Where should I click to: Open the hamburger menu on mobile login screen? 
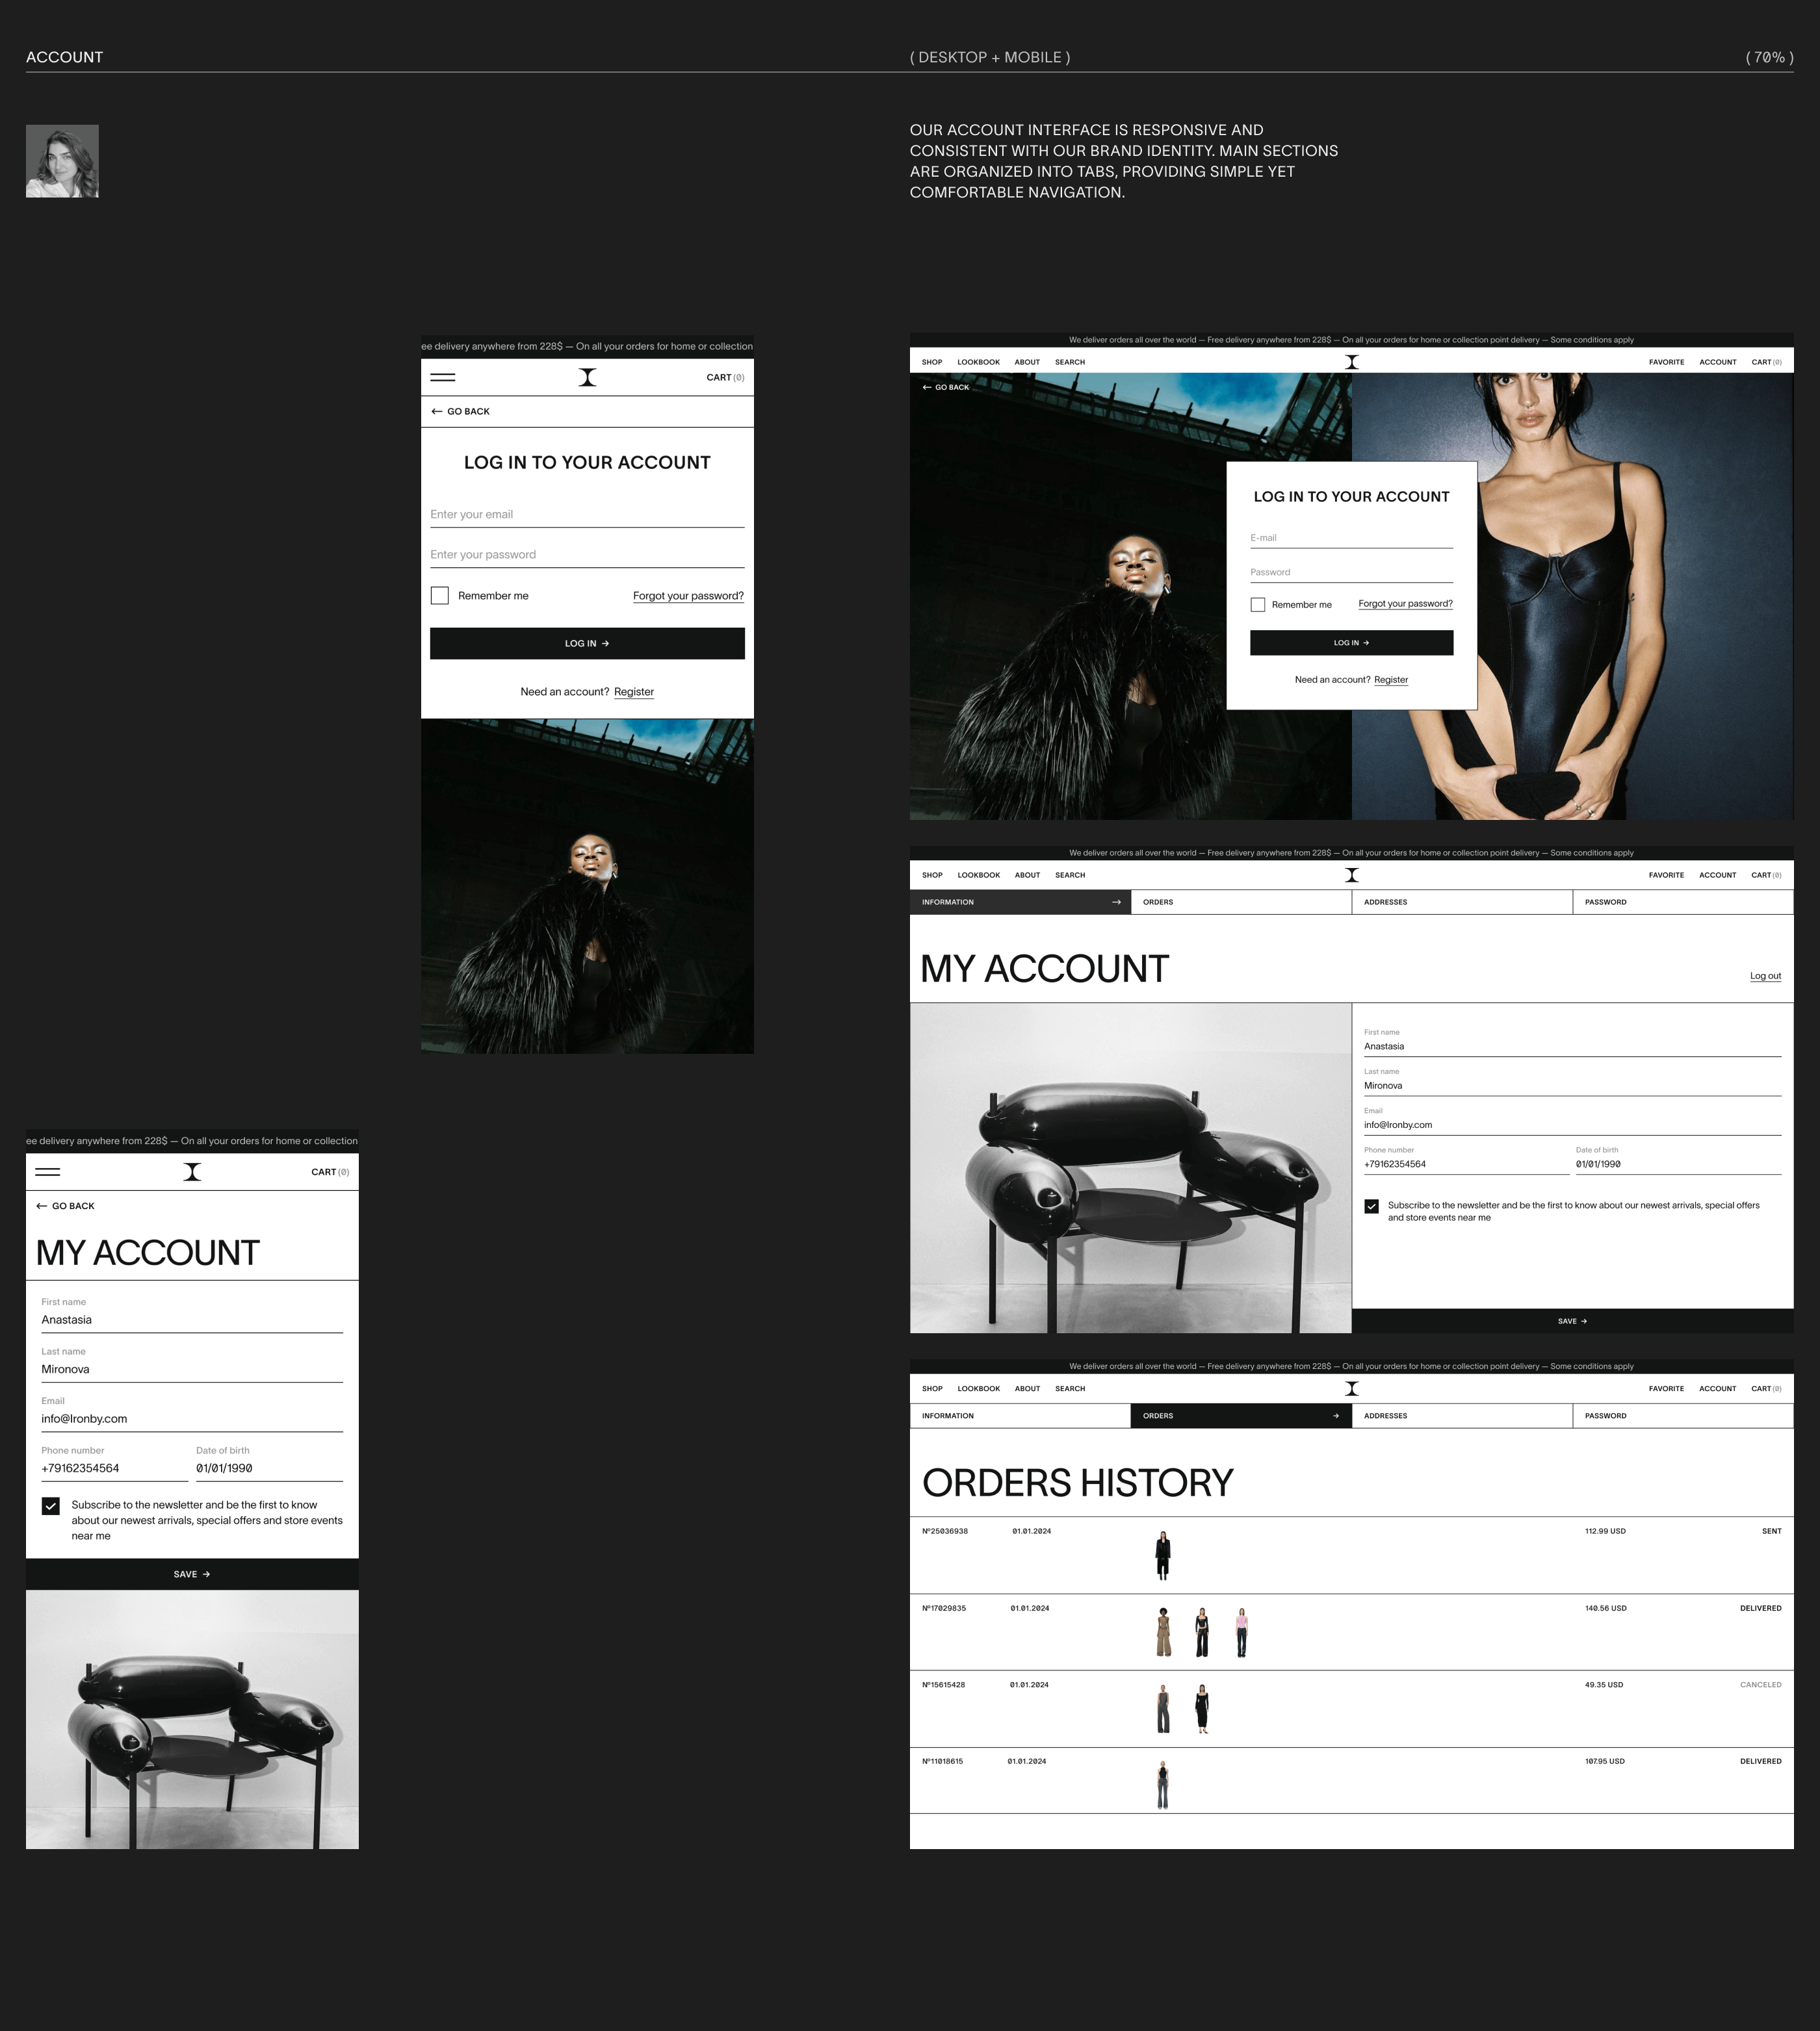(x=442, y=378)
